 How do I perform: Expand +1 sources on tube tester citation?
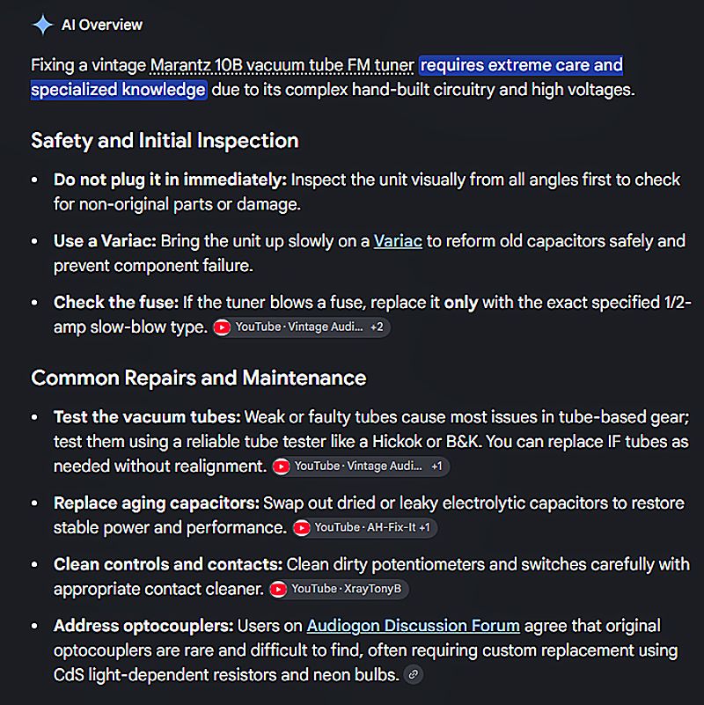[436, 466]
